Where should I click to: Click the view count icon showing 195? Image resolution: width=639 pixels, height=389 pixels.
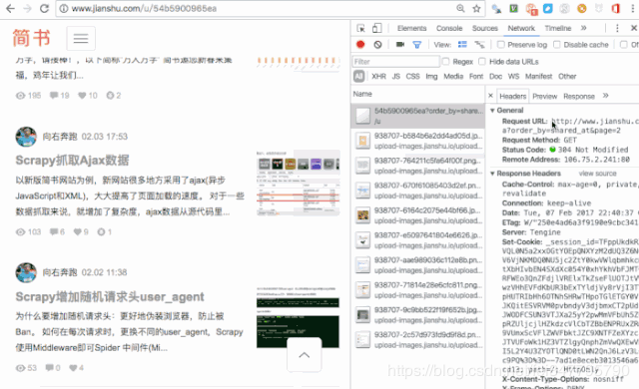pos(20,96)
